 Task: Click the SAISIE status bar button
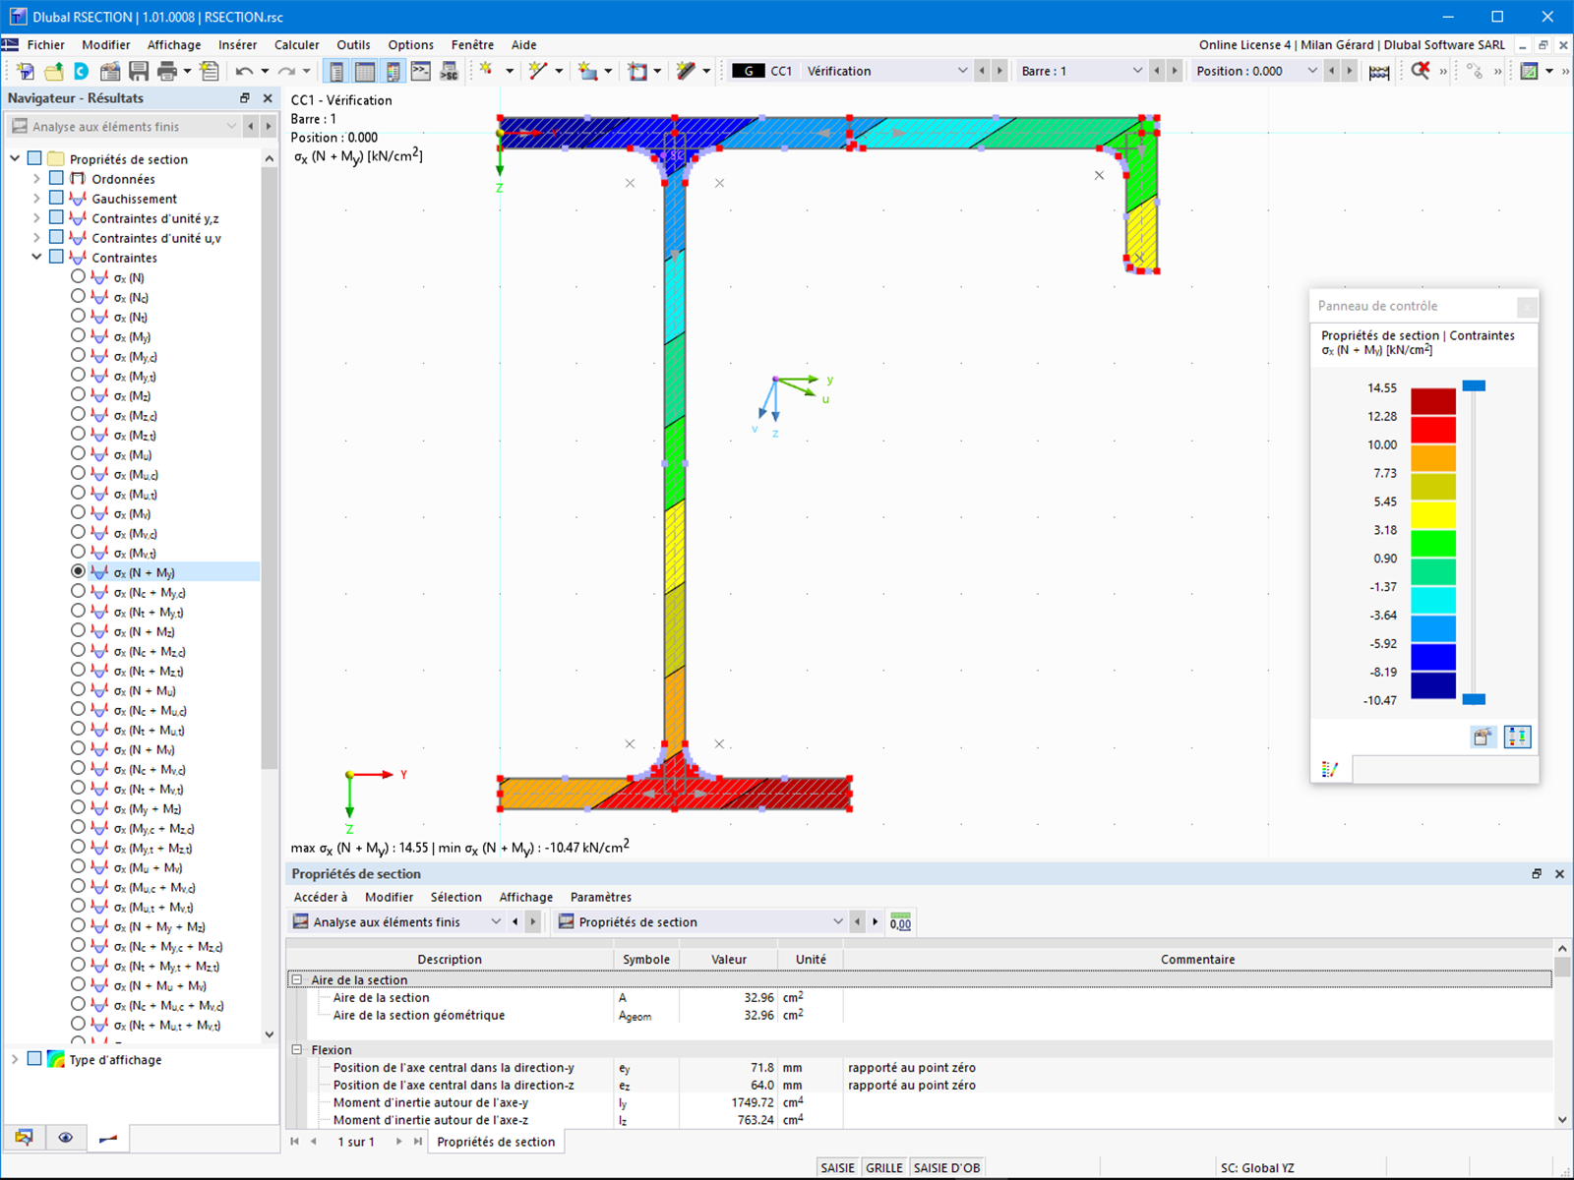[838, 1167]
